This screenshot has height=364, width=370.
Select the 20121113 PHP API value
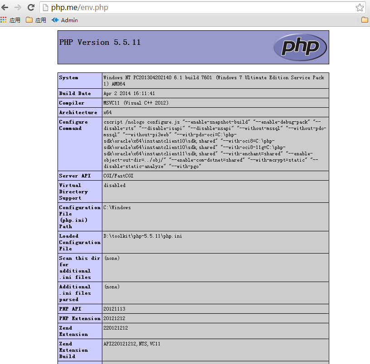[x=115, y=309]
